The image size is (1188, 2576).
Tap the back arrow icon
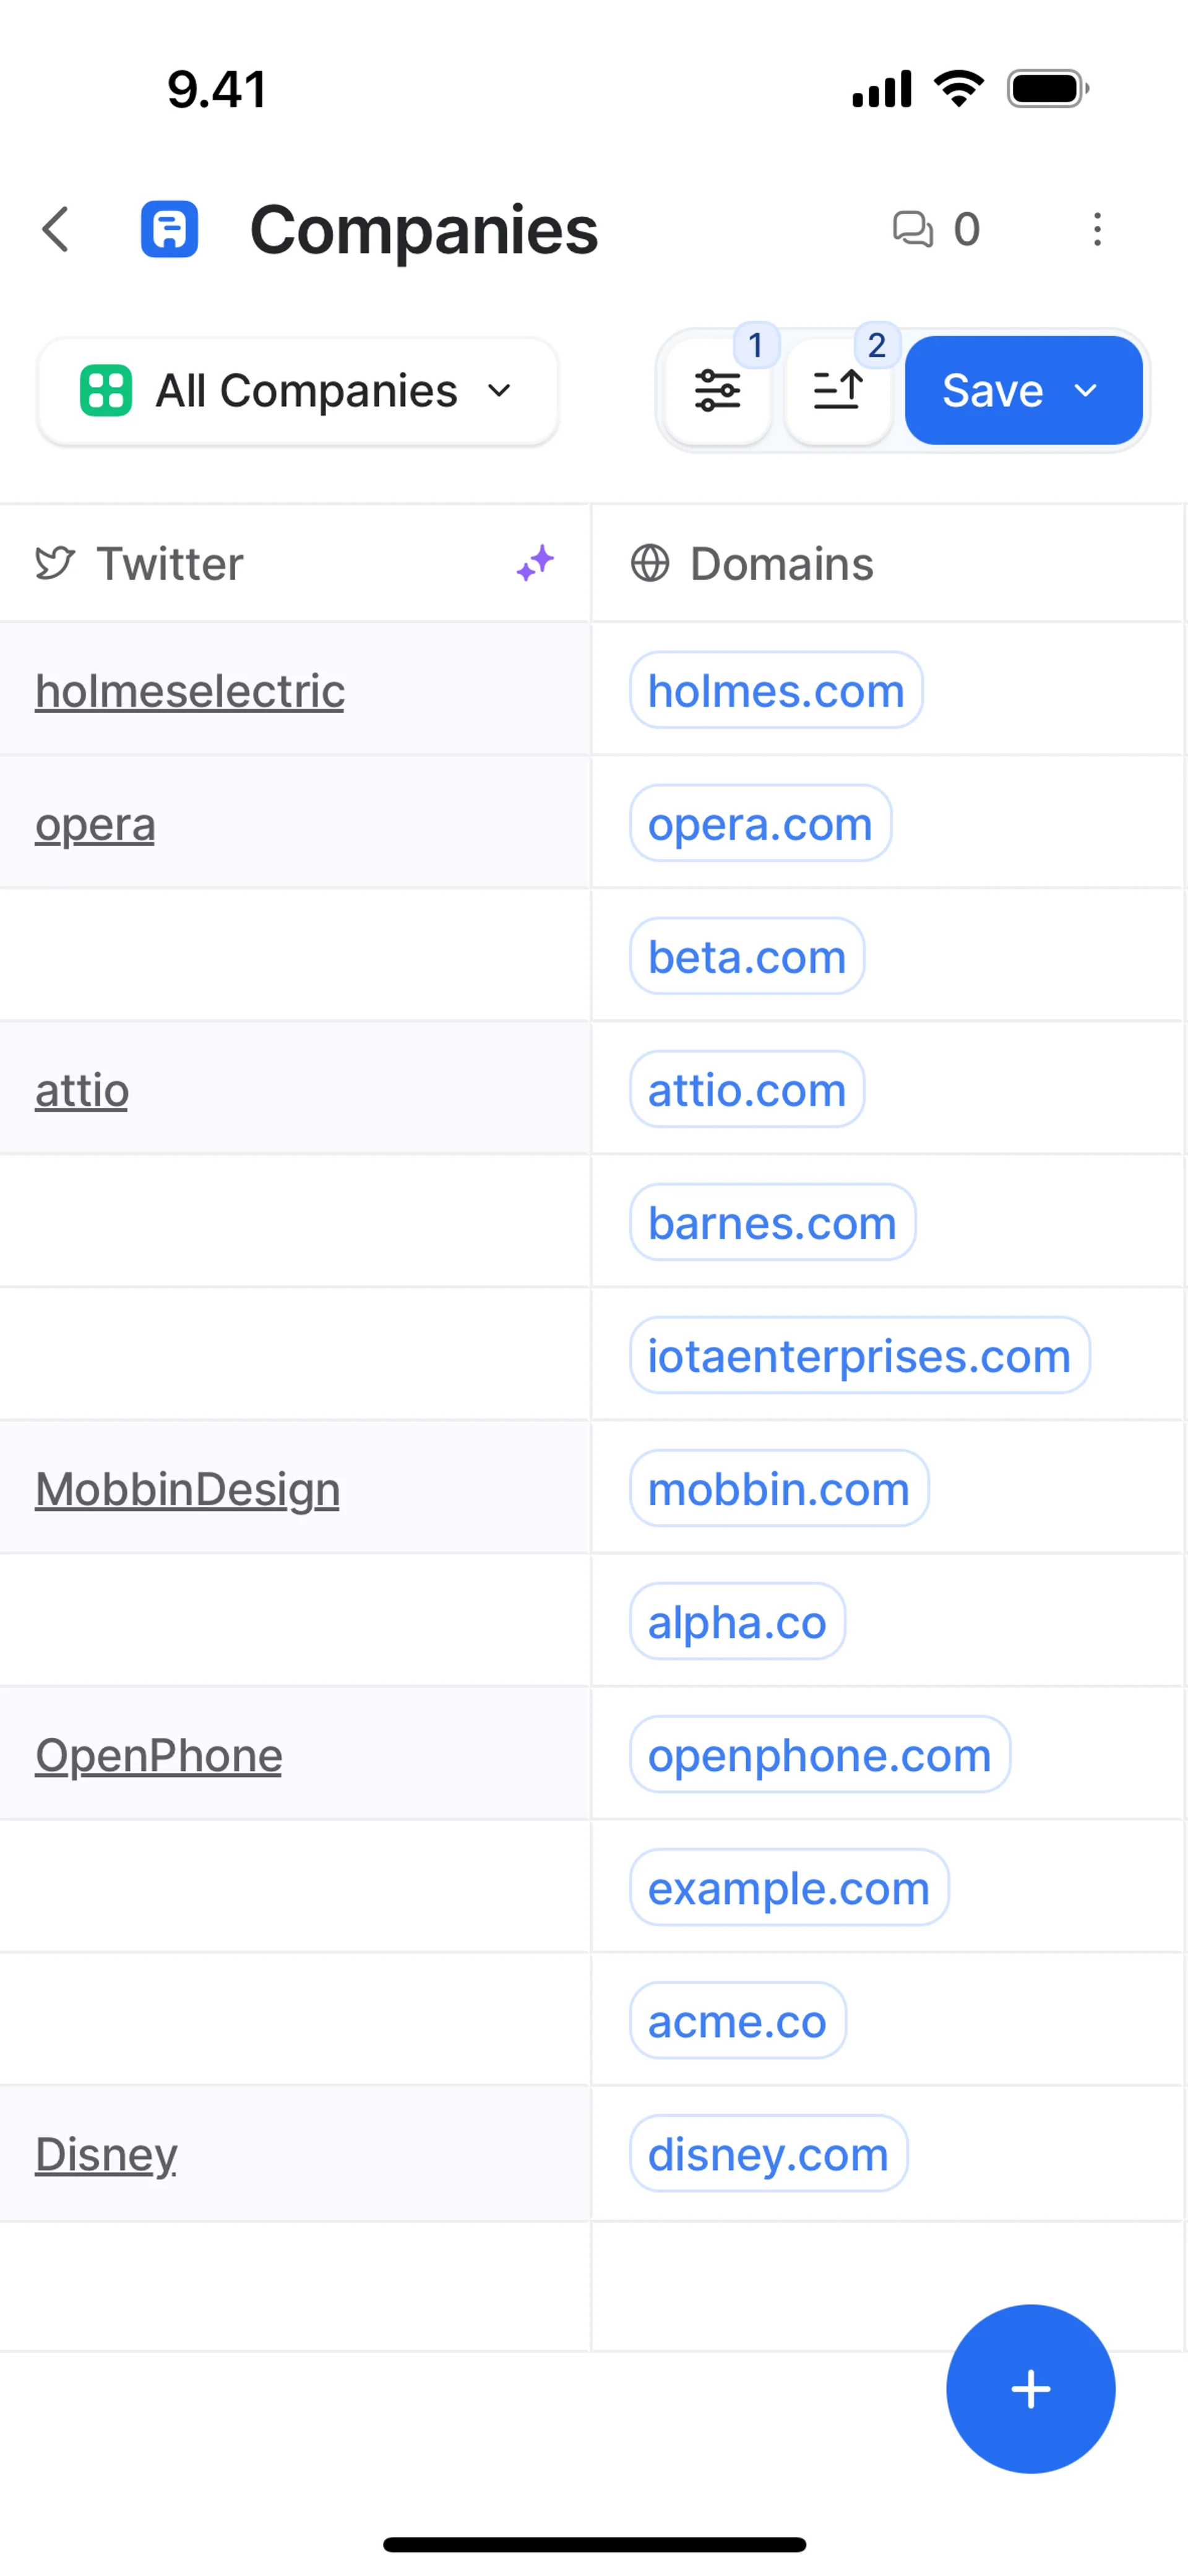[56, 229]
